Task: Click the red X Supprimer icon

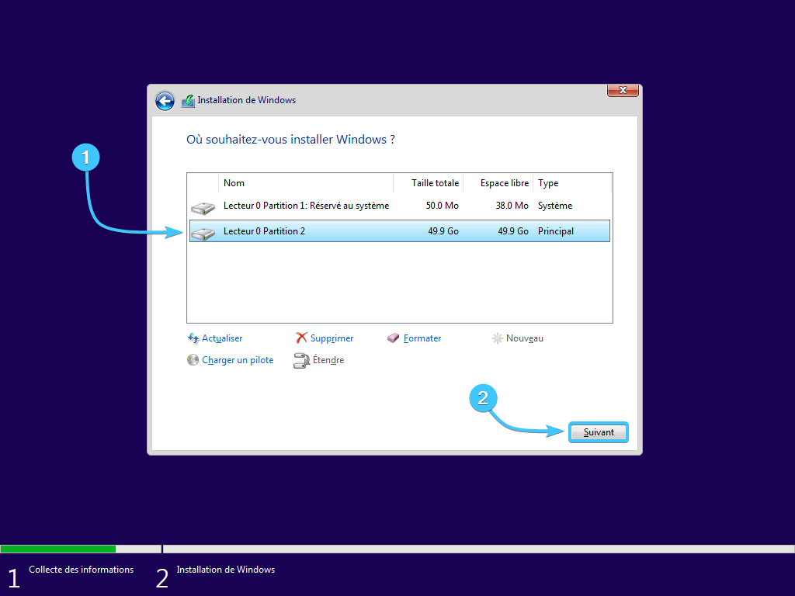Action: click(302, 338)
